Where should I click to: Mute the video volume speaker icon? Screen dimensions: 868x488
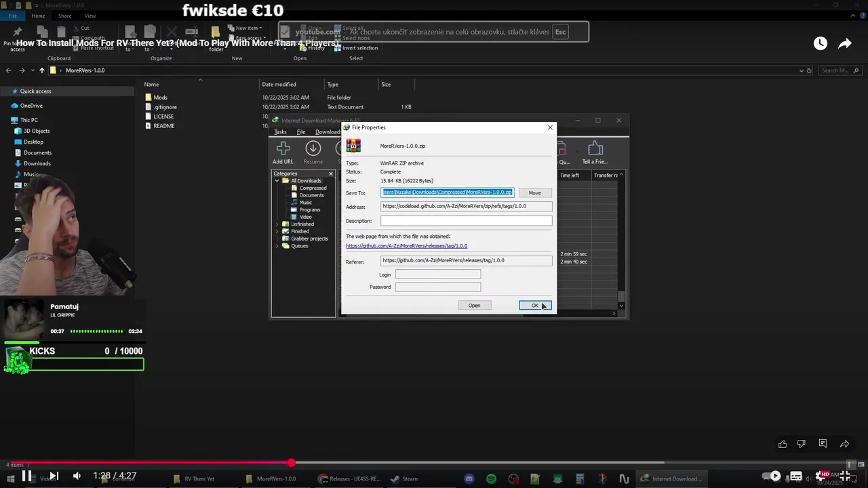click(77, 476)
